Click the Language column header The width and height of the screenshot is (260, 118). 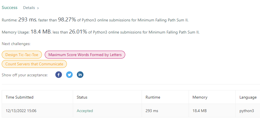click(248, 97)
